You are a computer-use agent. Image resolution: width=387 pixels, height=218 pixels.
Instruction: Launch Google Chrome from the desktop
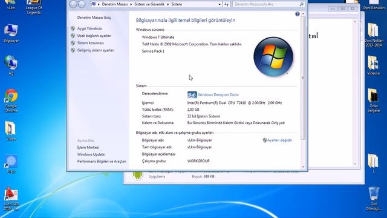point(11,101)
